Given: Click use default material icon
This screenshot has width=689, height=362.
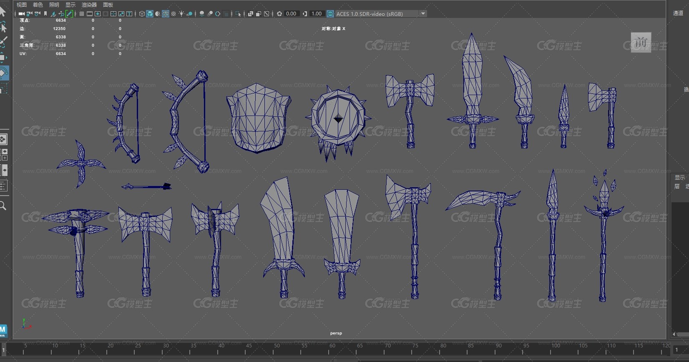Looking at the screenshot, I should coord(158,14).
